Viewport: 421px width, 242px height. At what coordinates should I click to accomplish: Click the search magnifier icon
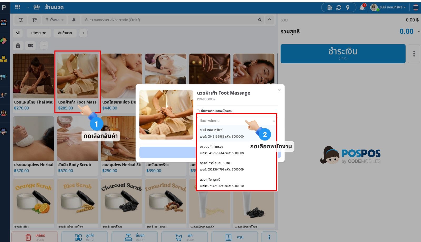(260, 20)
